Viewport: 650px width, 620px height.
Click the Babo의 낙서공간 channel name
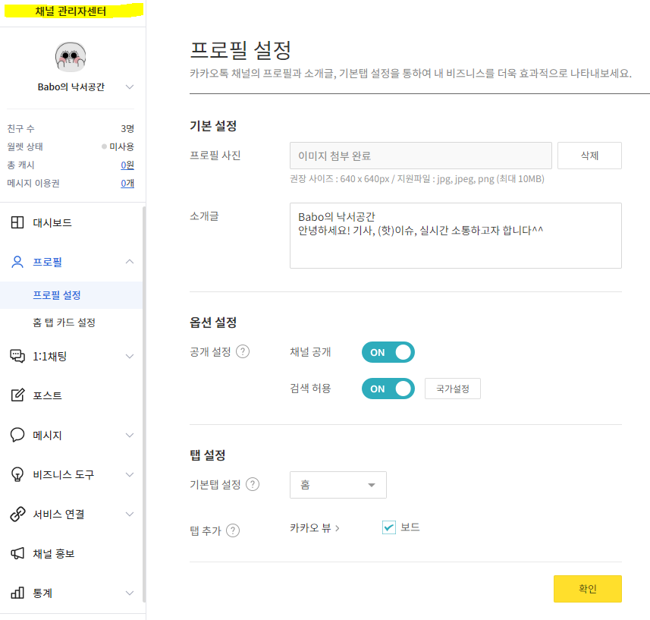(71, 87)
